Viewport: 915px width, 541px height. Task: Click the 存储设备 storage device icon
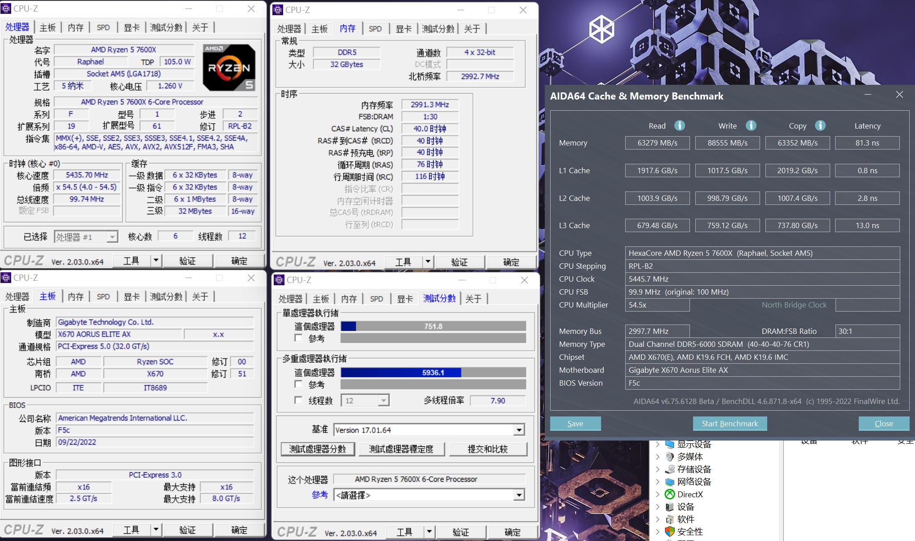click(669, 469)
